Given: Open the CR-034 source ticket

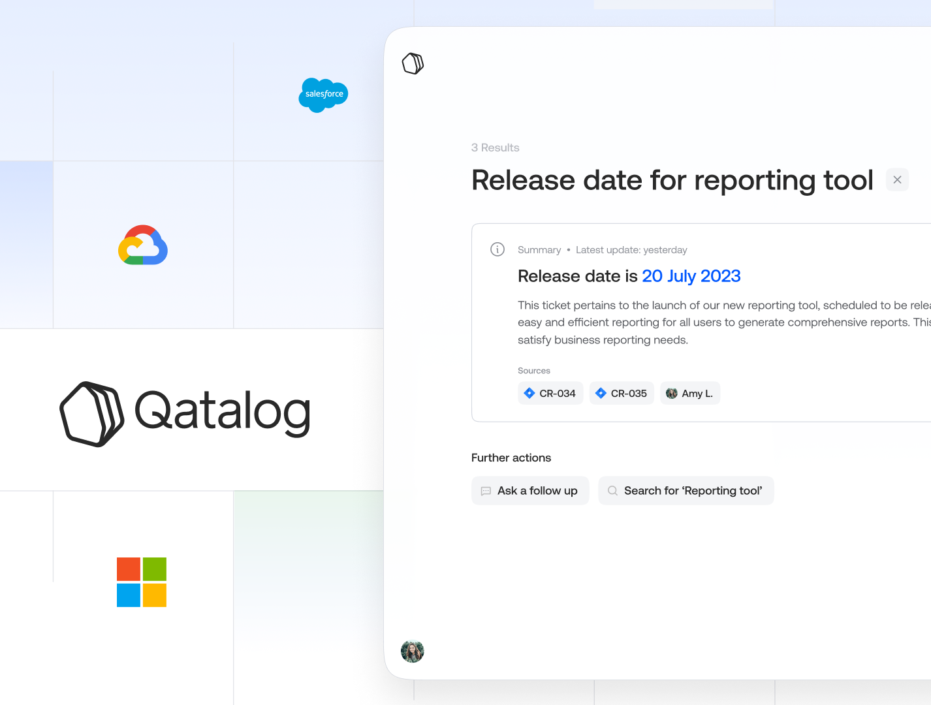Looking at the screenshot, I should coord(550,393).
